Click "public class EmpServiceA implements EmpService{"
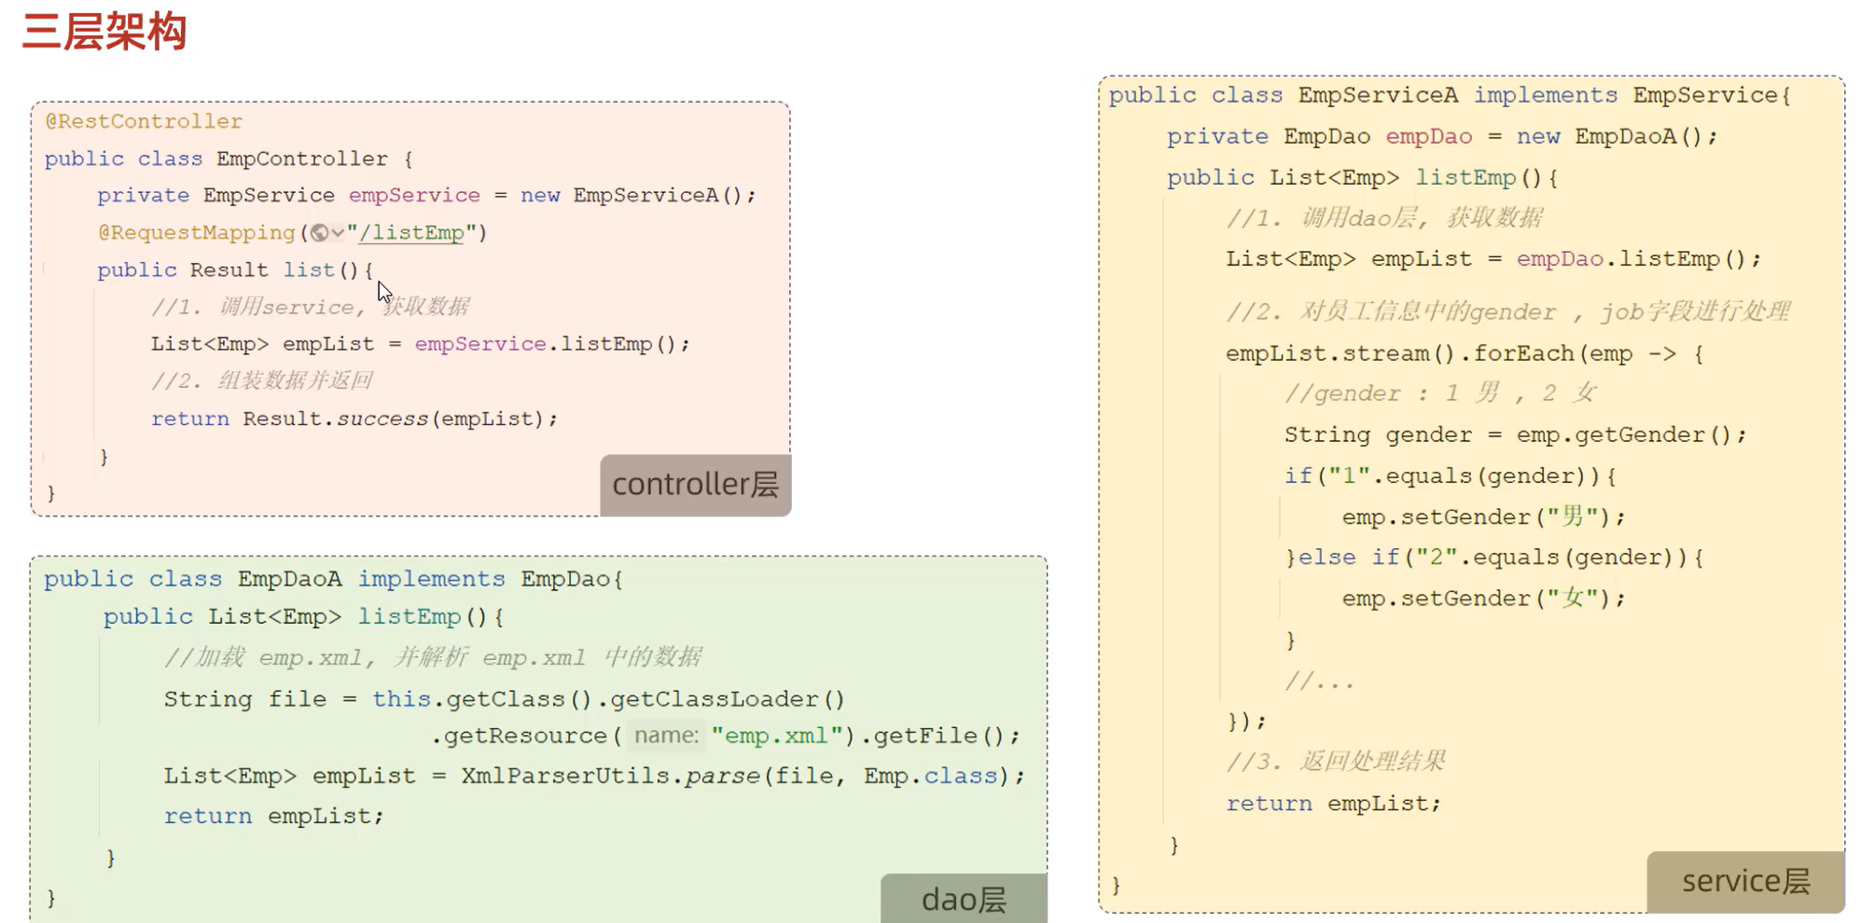 click(1450, 95)
